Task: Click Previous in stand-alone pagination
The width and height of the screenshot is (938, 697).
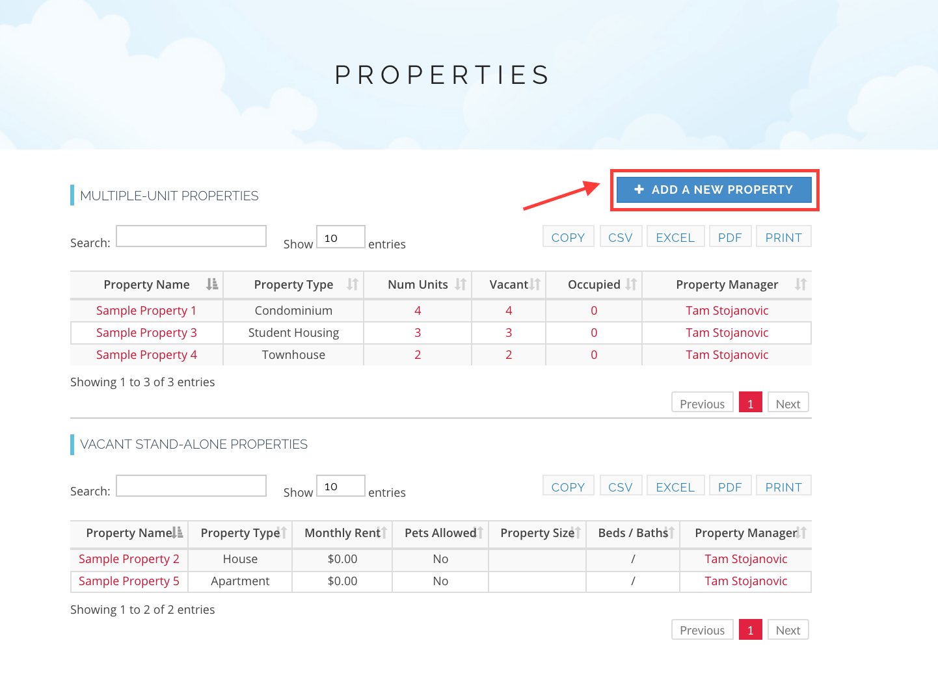Action: [x=702, y=629]
